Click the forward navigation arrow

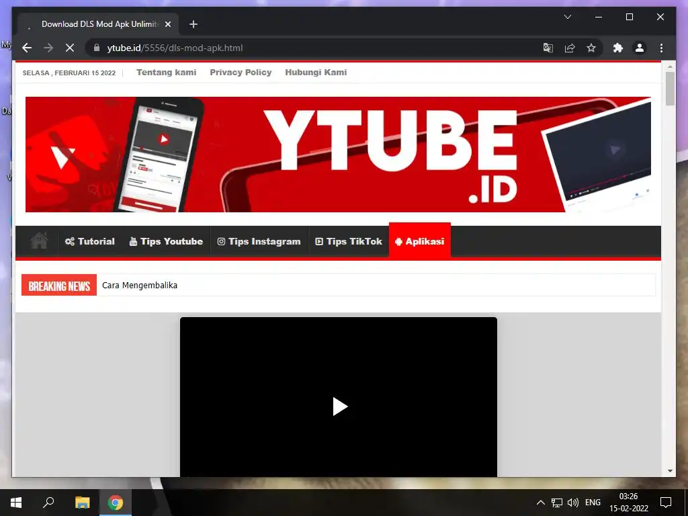tap(48, 48)
